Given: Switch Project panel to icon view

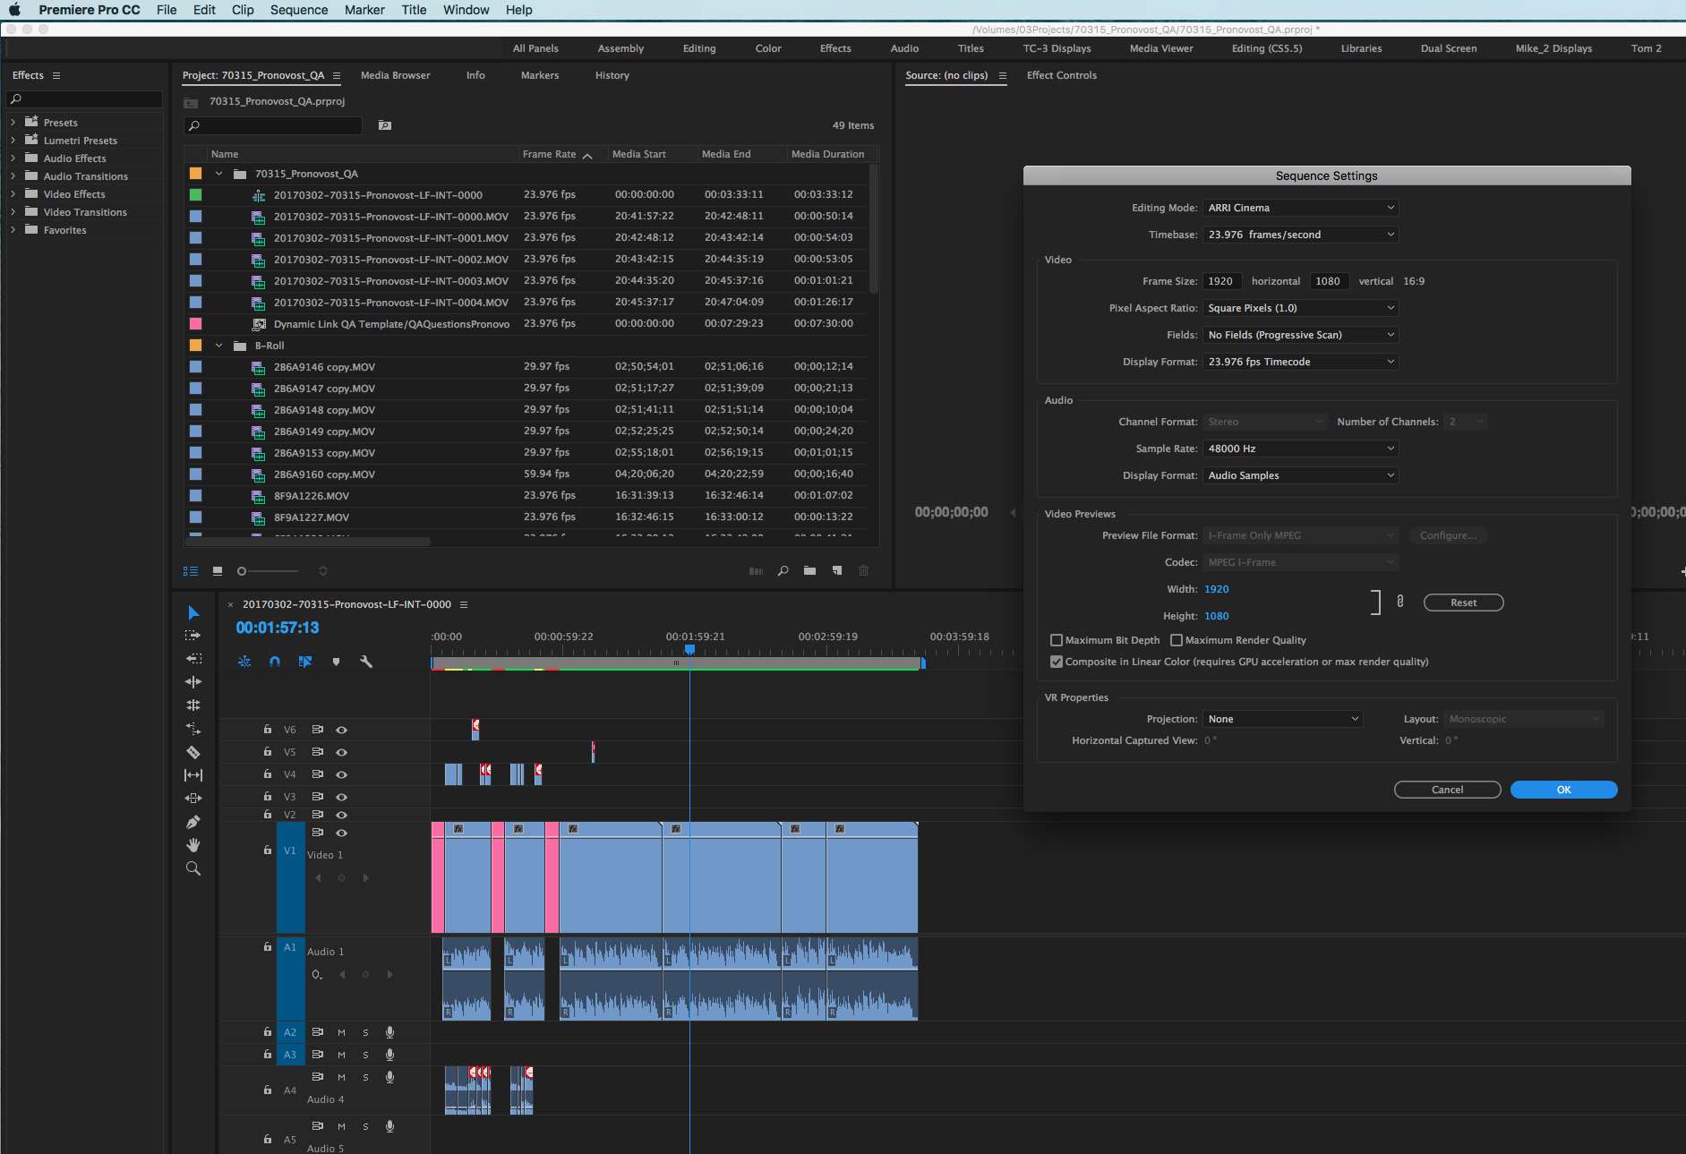Looking at the screenshot, I should pos(218,571).
